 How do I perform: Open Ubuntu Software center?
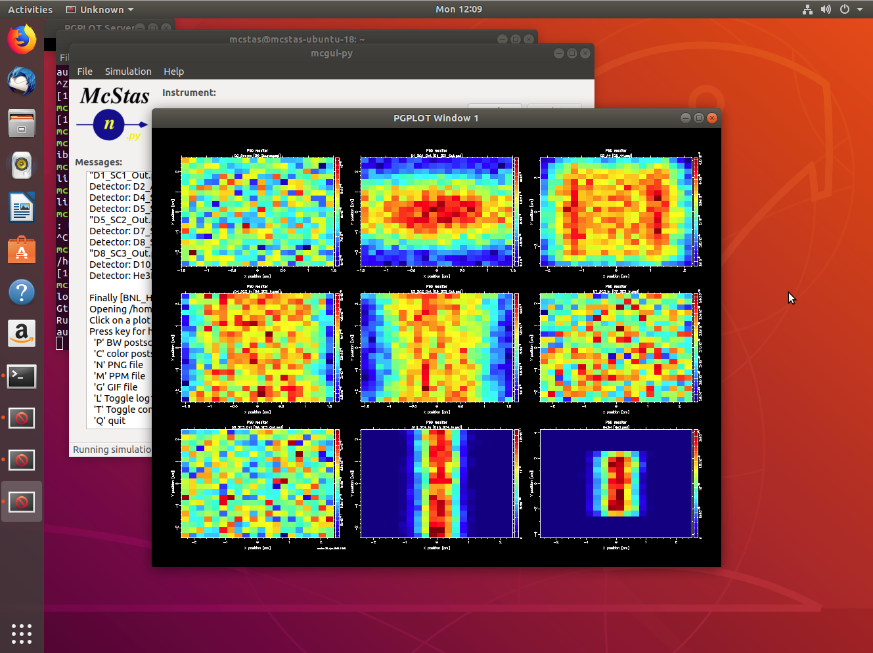pos(22,250)
